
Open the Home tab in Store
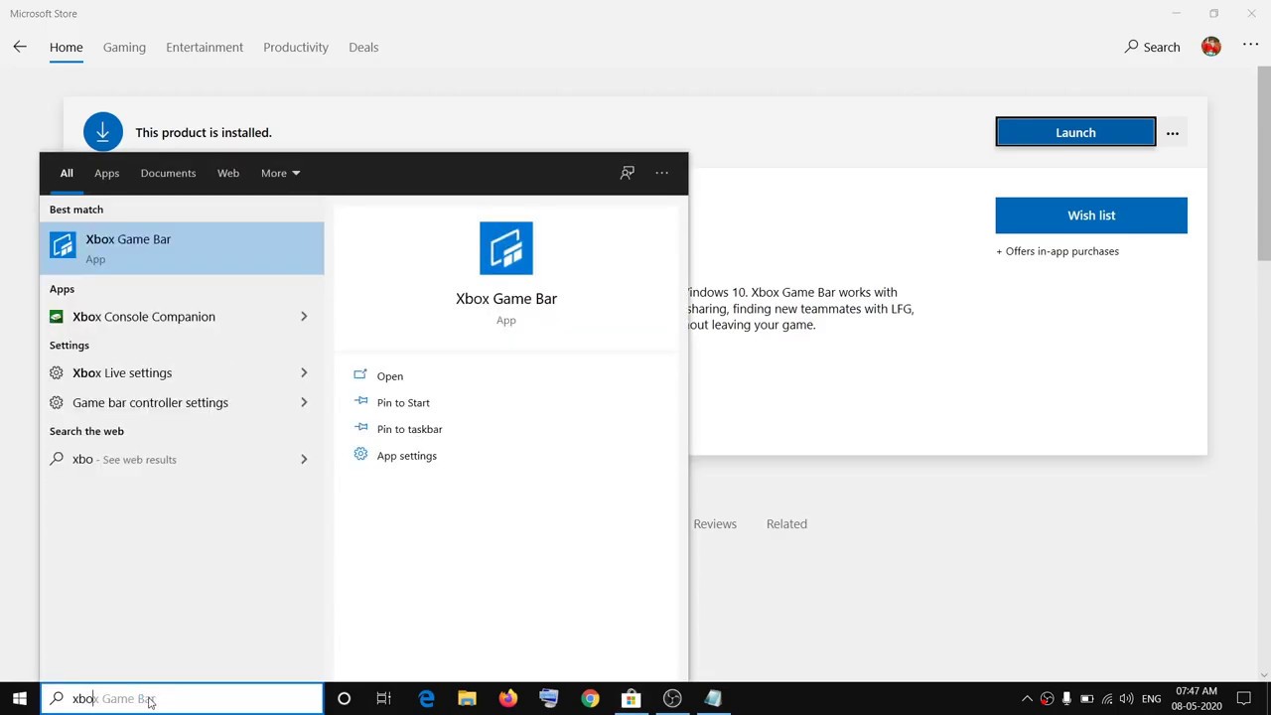(x=67, y=47)
